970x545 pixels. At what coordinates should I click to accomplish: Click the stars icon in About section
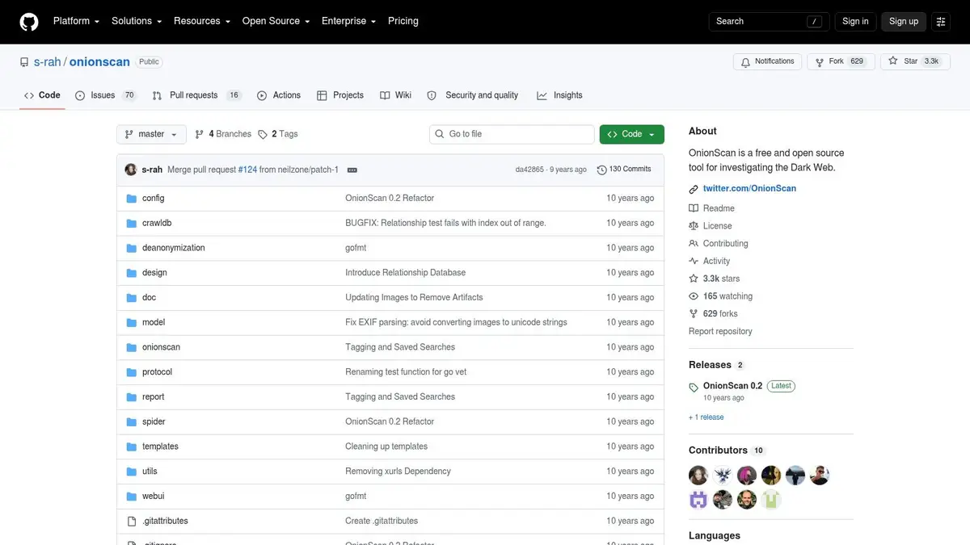click(x=694, y=279)
